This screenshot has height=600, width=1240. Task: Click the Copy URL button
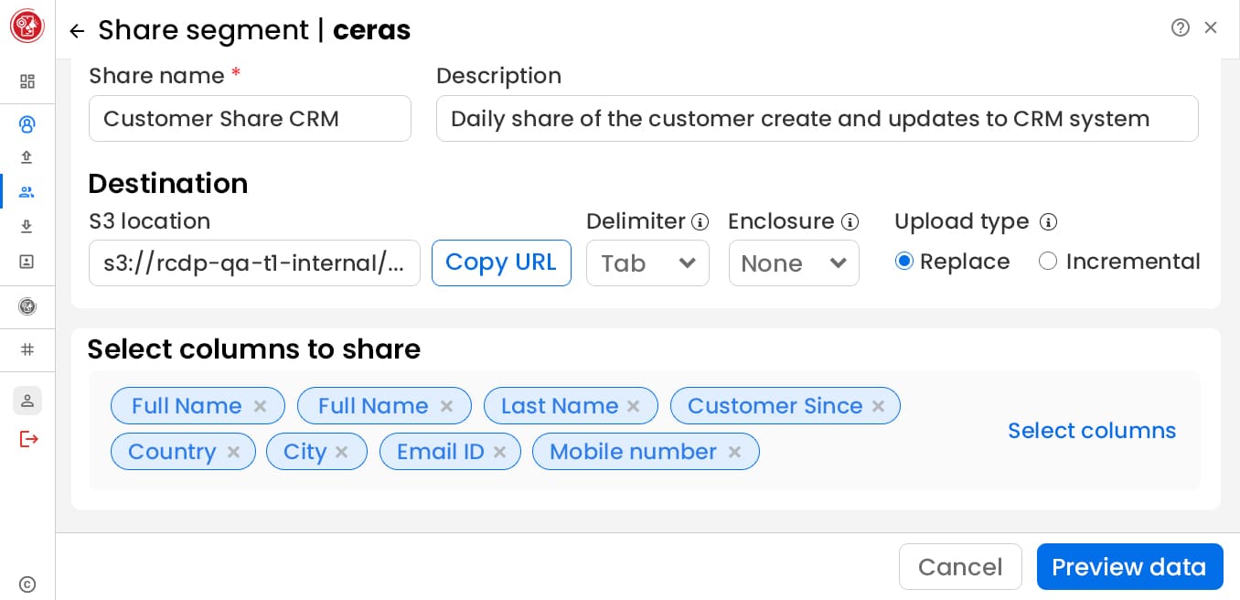(x=501, y=262)
